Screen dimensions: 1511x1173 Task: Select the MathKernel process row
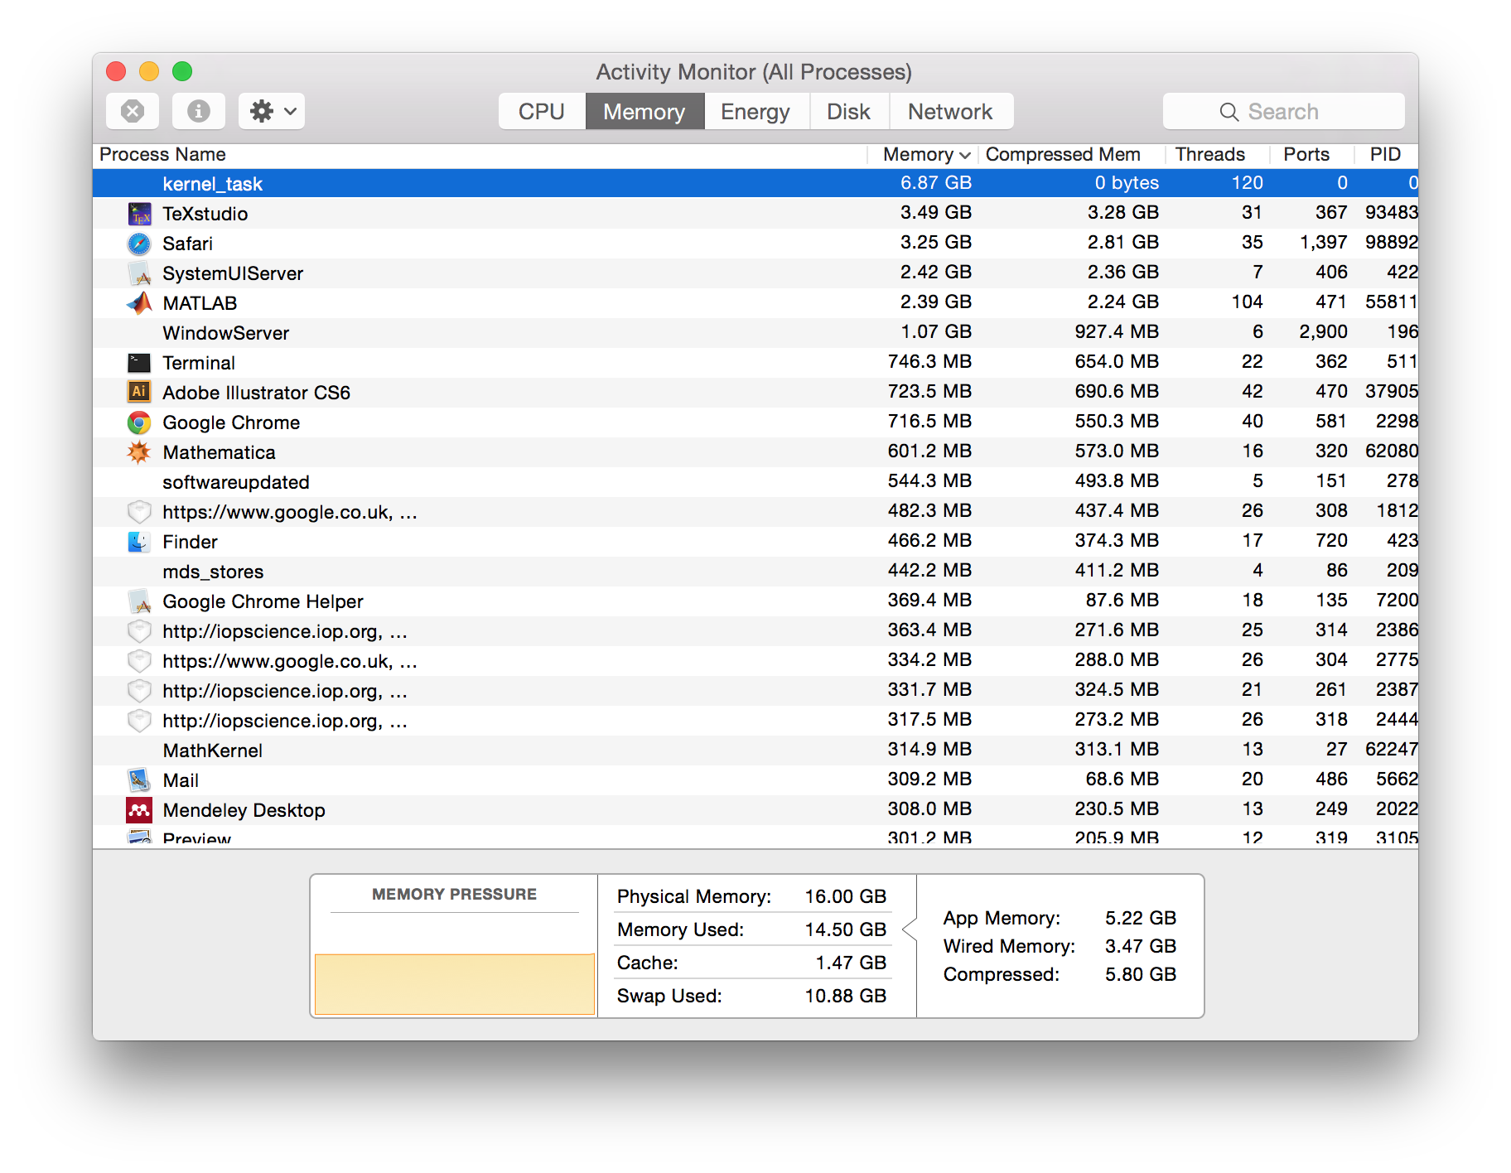pyautogui.click(x=755, y=751)
